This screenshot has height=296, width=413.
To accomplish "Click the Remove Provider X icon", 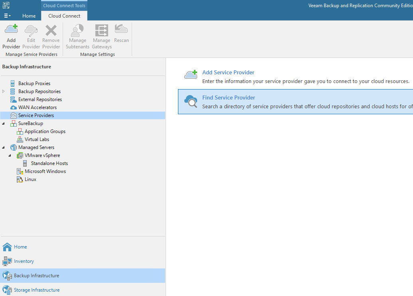I will [x=51, y=30].
